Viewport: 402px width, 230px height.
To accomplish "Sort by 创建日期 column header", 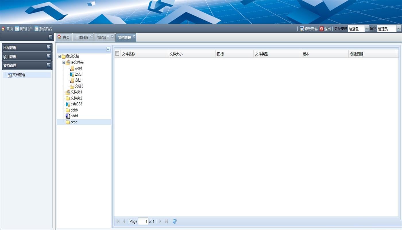I will [372, 54].
